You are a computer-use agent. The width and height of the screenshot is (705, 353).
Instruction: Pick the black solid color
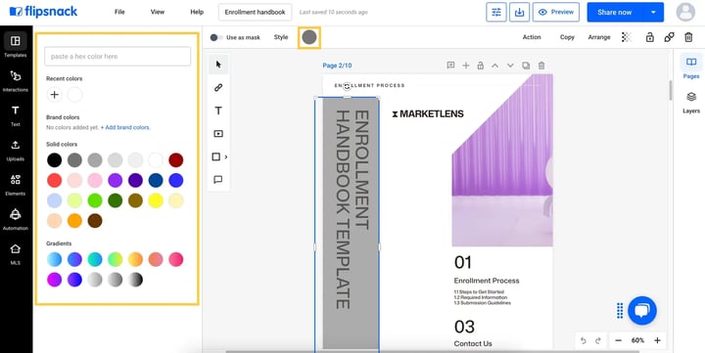coord(55,160)
